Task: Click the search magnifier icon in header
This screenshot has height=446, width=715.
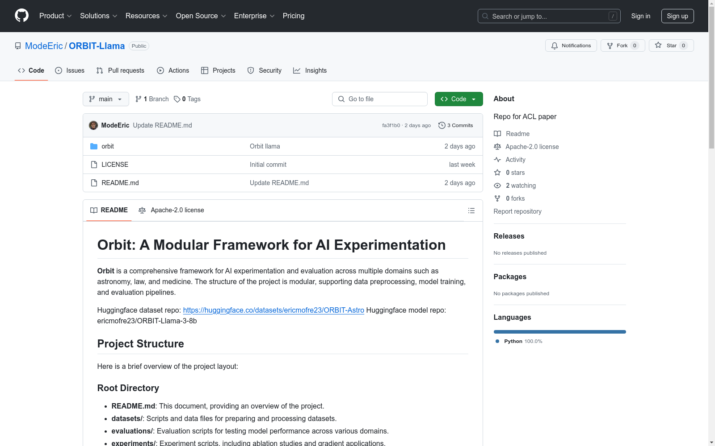Action: point(485,16)
